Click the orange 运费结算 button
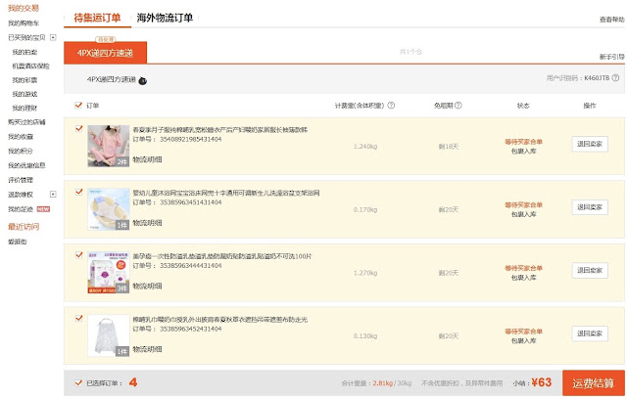Image resolution: width=627 pixels, height=399 pixels. pyautogui.click(x=594, y=383)
